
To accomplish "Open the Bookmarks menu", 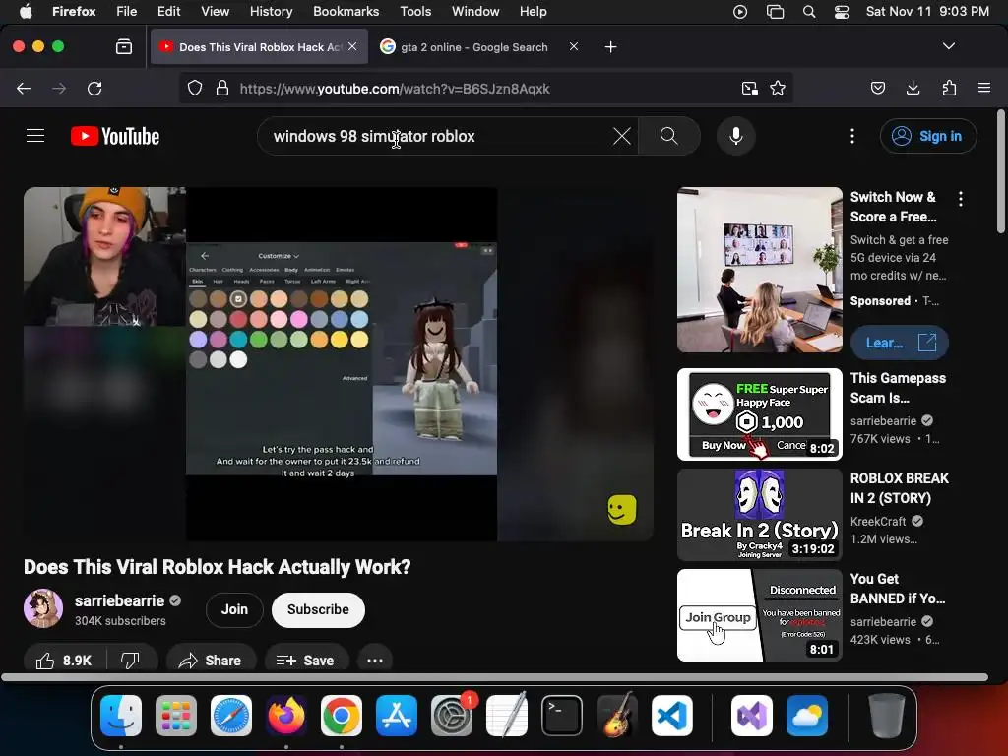I will pos(346,12).
